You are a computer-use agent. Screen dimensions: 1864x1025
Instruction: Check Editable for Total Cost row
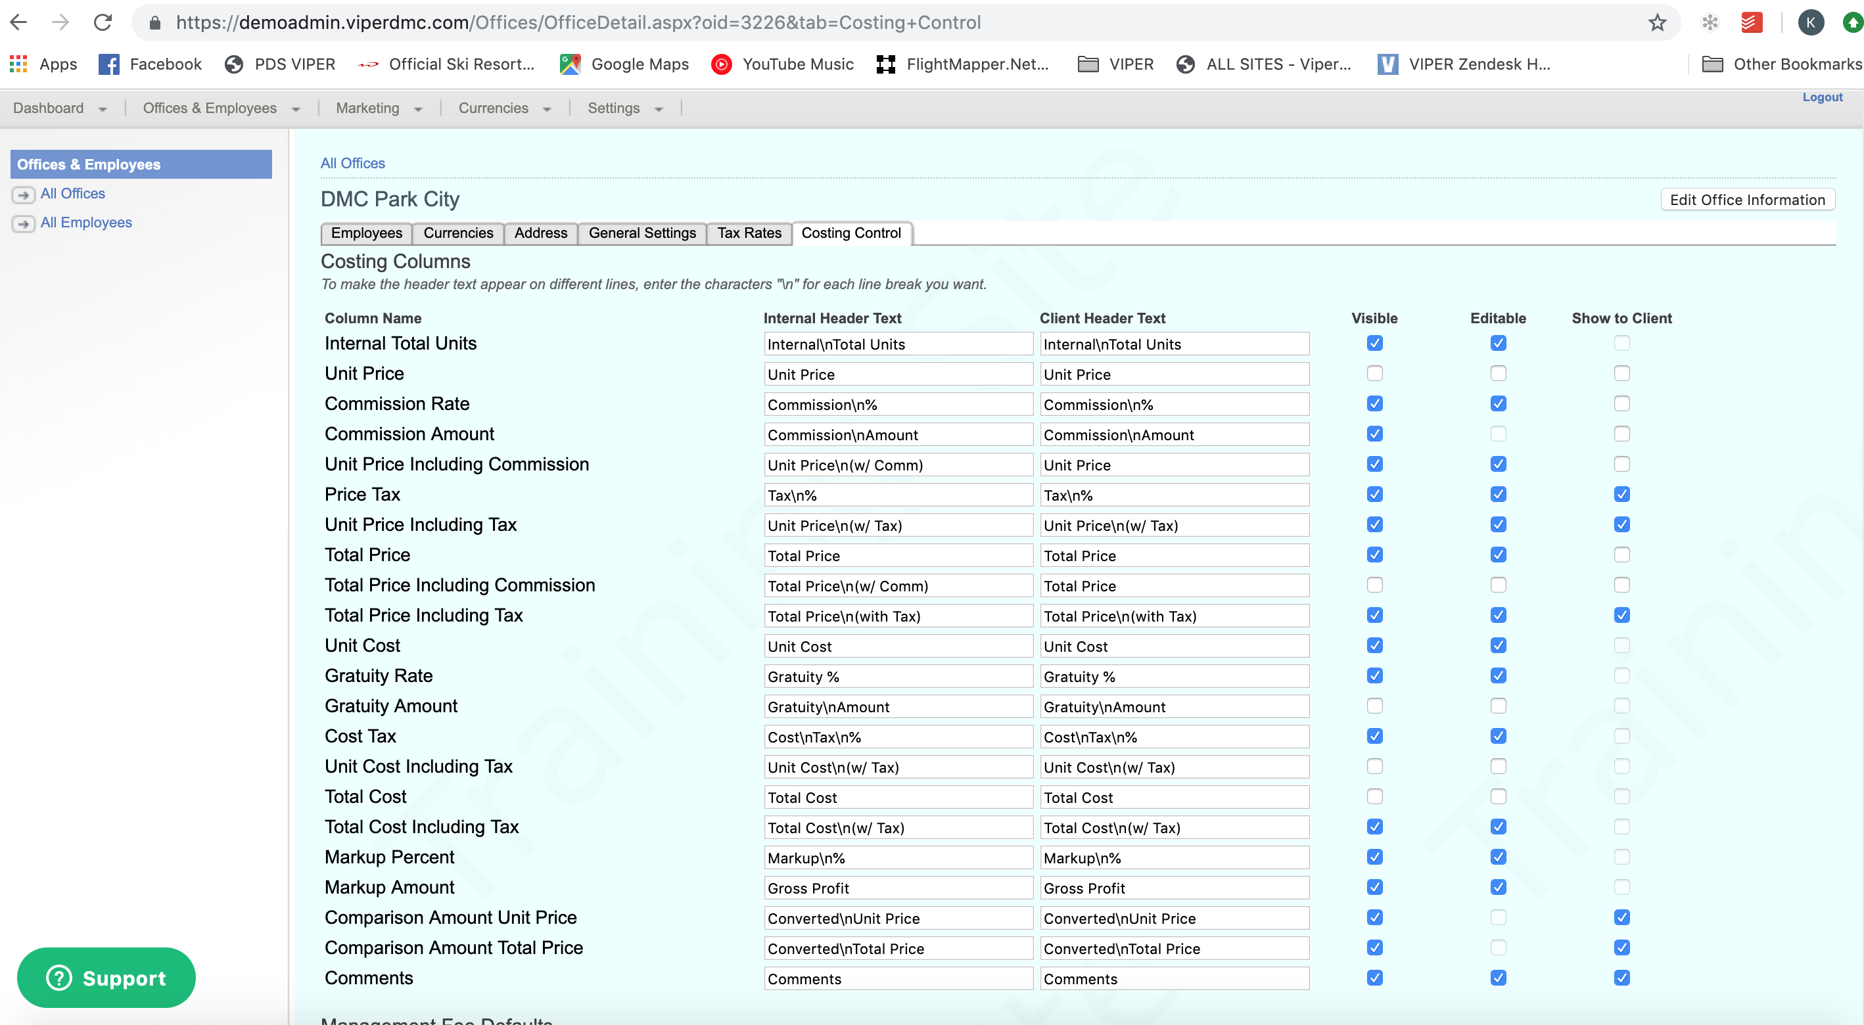click(x=1498, y=796)
